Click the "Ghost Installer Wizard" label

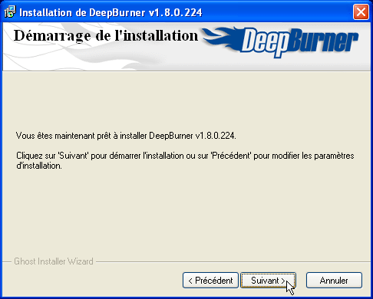coord(54,261)
